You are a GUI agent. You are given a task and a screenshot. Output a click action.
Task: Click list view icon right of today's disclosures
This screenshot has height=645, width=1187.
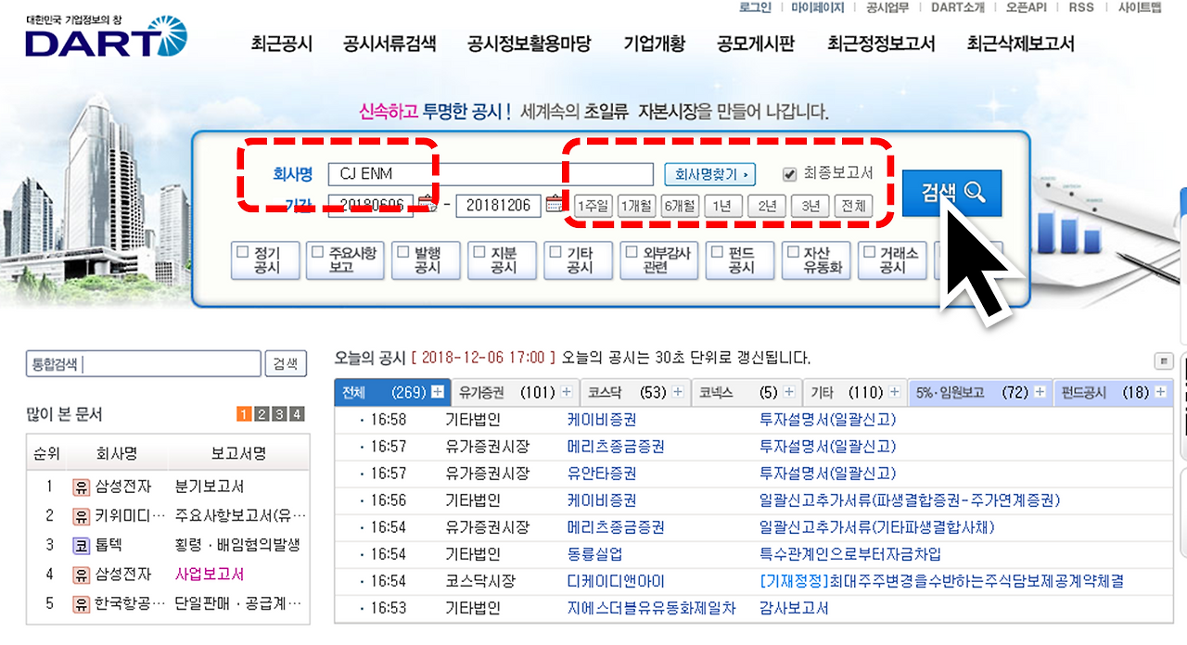1163,360
